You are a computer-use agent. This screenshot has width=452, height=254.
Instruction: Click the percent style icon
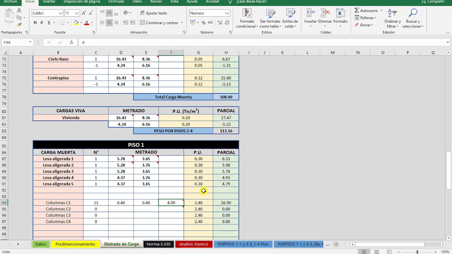tap(203, 23)
